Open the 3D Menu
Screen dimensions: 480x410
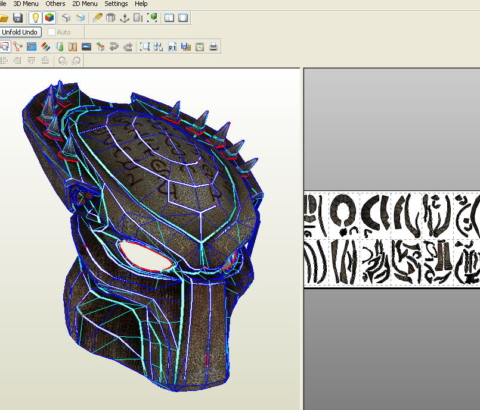click(26, 4)
